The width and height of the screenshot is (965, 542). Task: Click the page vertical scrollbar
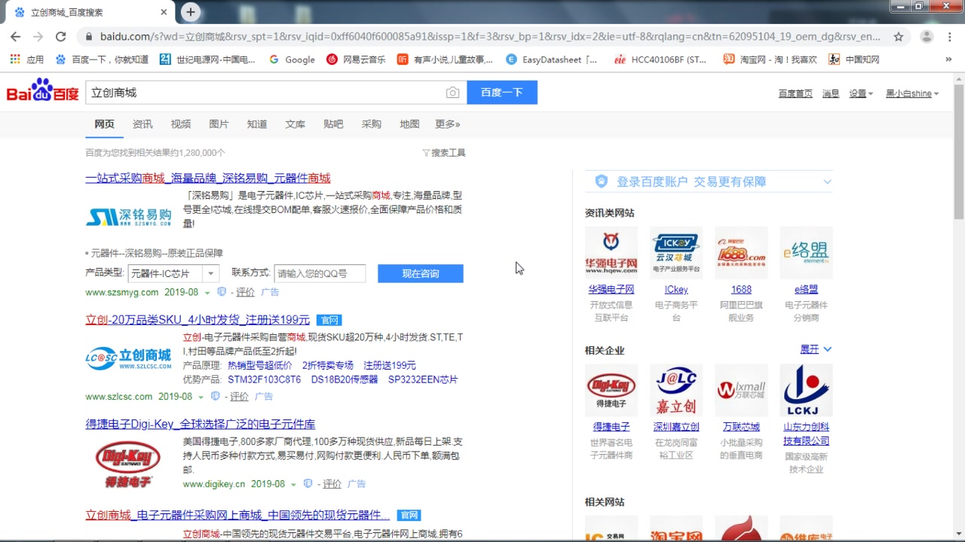959,151
